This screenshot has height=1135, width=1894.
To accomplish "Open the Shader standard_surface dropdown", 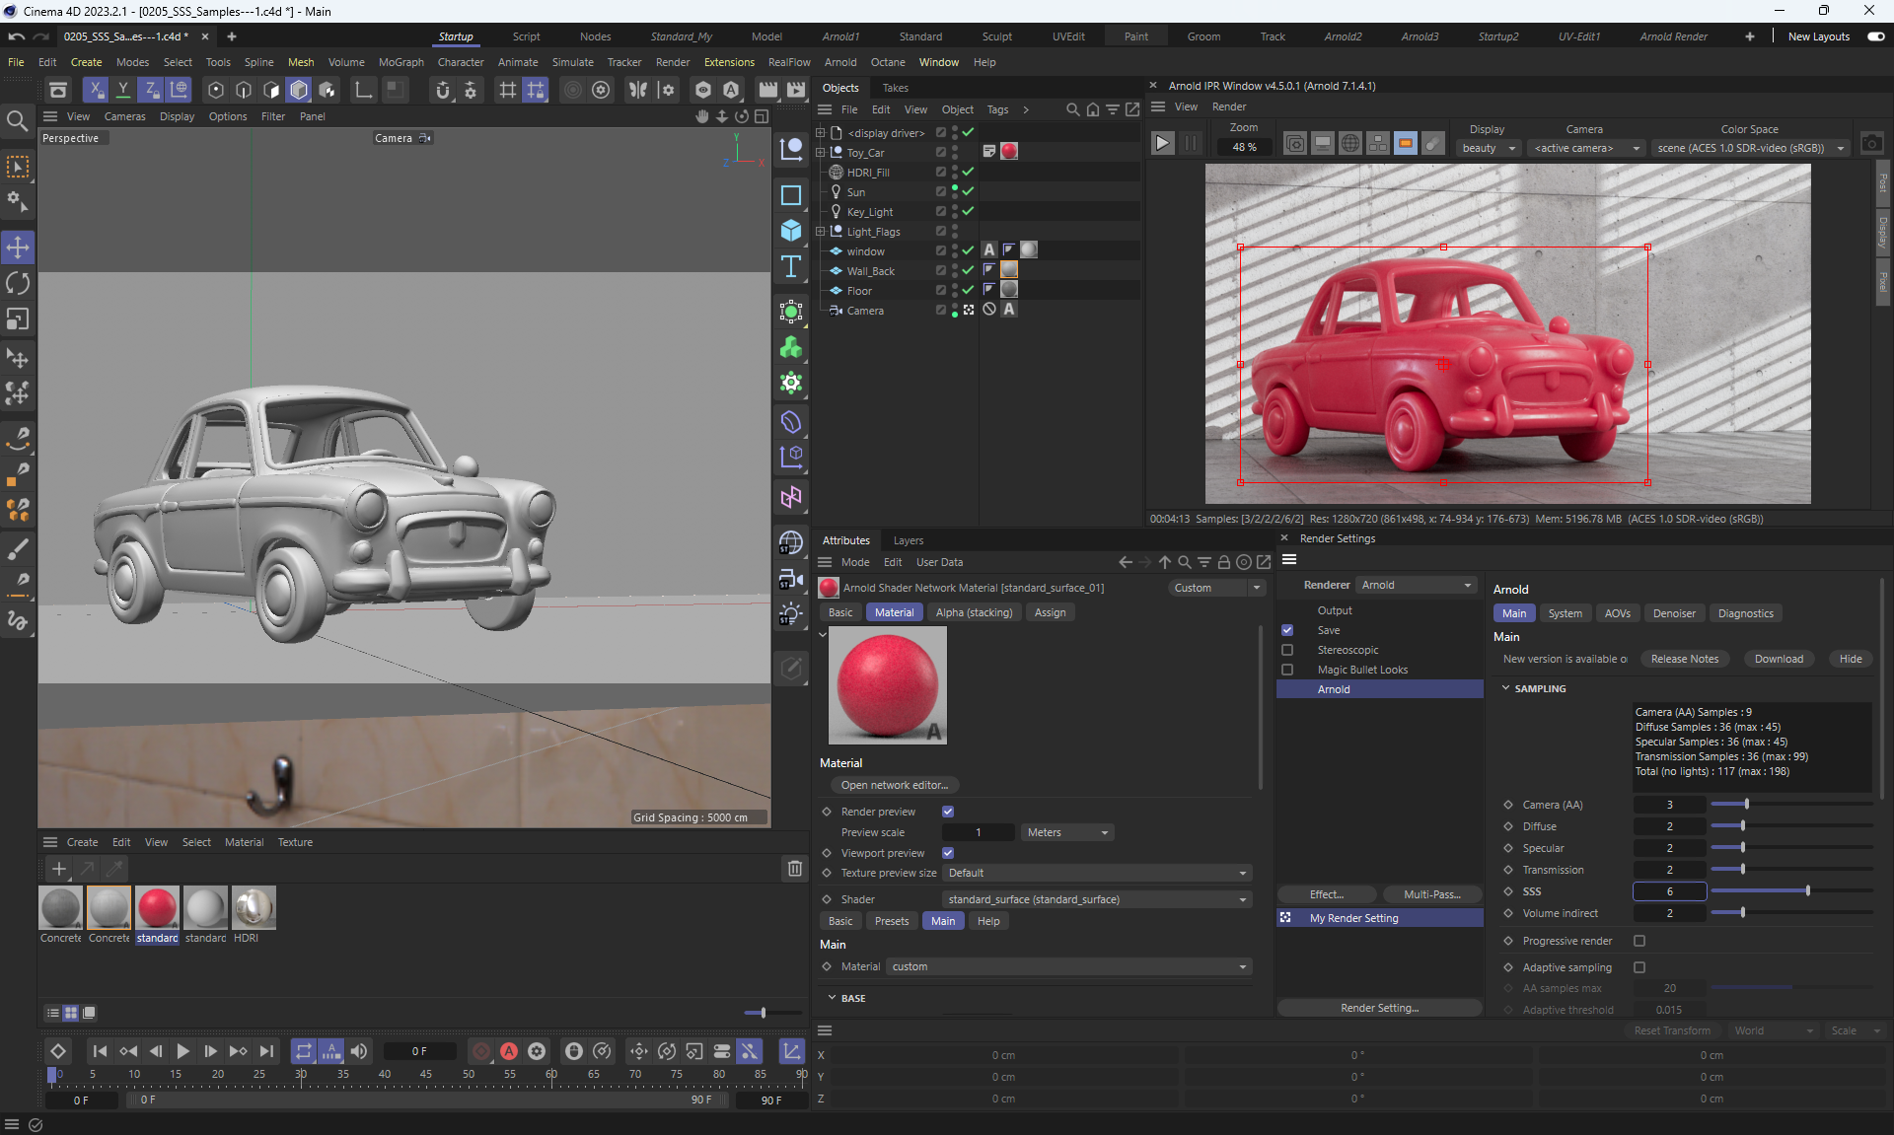I will [1096, 899].
